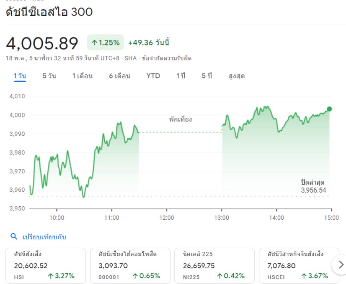Expand more comparison indexes with right chevron

[341, 264]
